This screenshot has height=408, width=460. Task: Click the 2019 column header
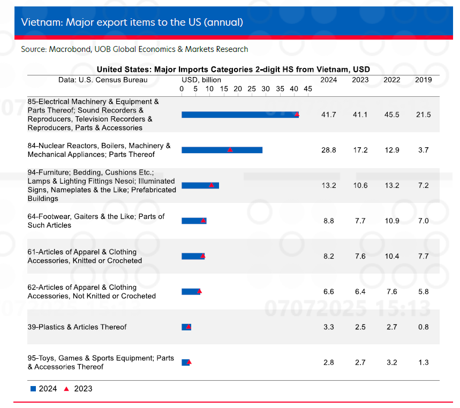click(x=424, y=80)
